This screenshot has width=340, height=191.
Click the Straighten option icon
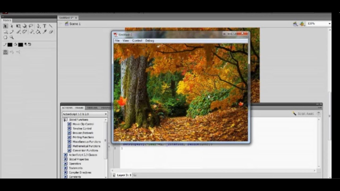coord(18,52)
